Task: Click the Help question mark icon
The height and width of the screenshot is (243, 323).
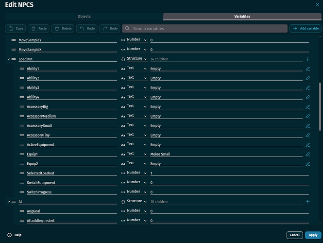Action: 10,235
